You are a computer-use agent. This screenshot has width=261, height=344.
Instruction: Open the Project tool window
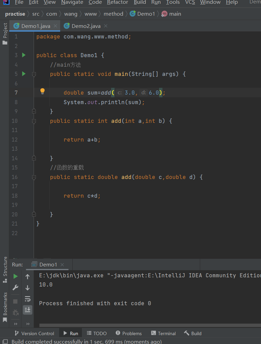pyautogui.click(x=5, y=34)
